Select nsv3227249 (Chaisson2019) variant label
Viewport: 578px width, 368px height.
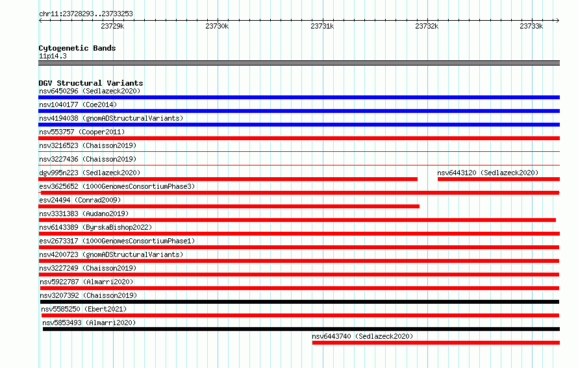(88, 268)
